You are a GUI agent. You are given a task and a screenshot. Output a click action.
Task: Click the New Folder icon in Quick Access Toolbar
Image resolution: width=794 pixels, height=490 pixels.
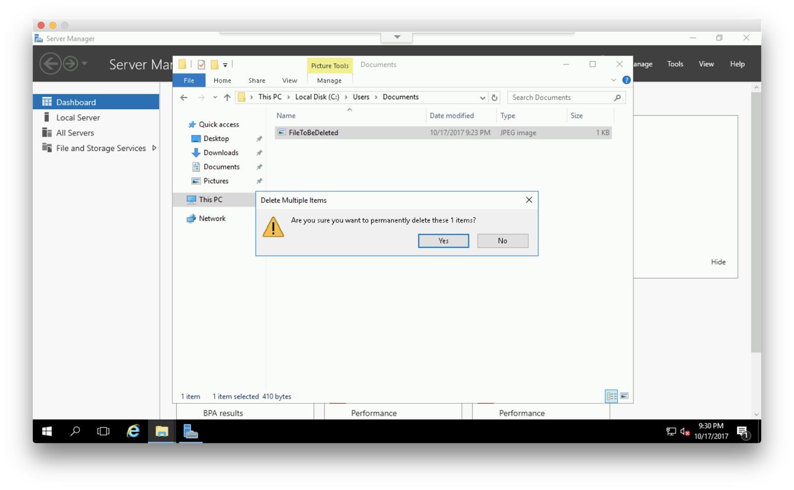click(x=215, y=64)
